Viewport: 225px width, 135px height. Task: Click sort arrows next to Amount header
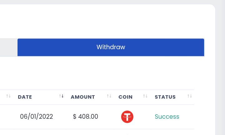coord(109,96)
